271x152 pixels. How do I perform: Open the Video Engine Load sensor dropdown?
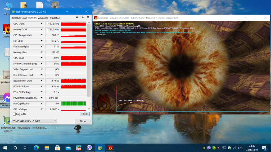[x=42, y=69]
